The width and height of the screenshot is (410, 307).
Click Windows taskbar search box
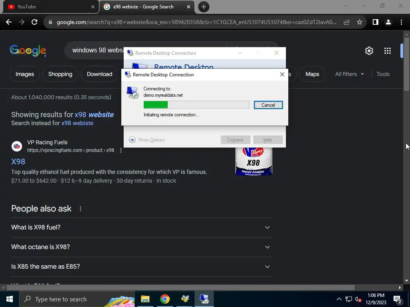[x=77, y=299]
